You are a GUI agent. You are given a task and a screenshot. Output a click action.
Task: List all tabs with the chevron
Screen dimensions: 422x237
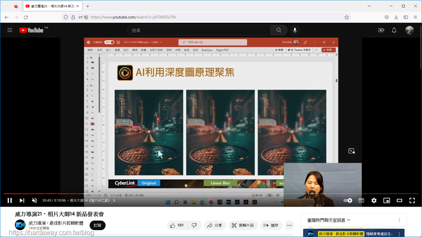(x=369, y=6)
